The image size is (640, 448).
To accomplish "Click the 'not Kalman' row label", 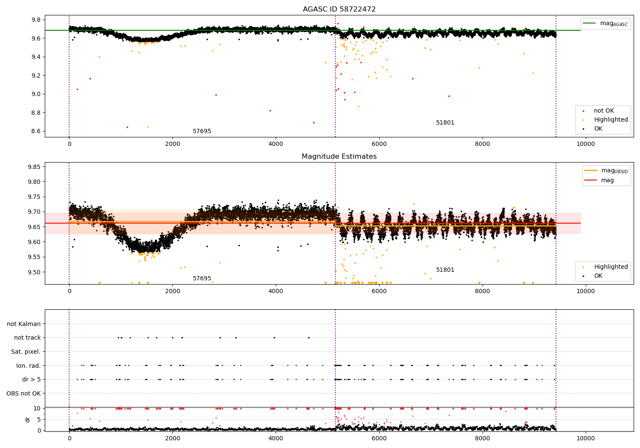I will tap(24, 324).
